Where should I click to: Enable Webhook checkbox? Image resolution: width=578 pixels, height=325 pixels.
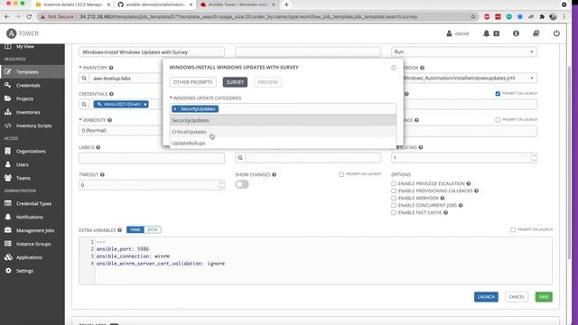[x=394, y=199]
